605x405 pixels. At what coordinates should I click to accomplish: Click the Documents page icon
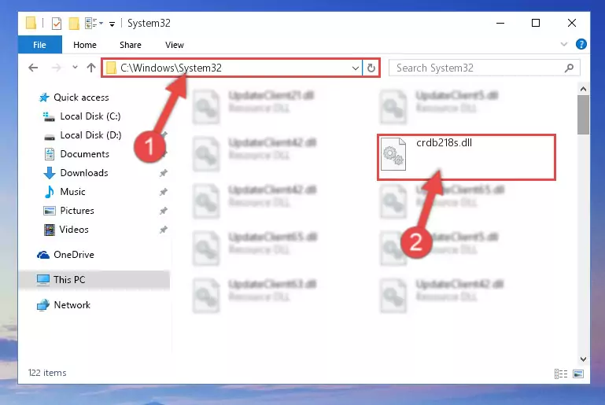tap(50, 154)
